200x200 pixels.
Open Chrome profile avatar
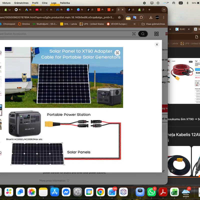click(157, 17)
